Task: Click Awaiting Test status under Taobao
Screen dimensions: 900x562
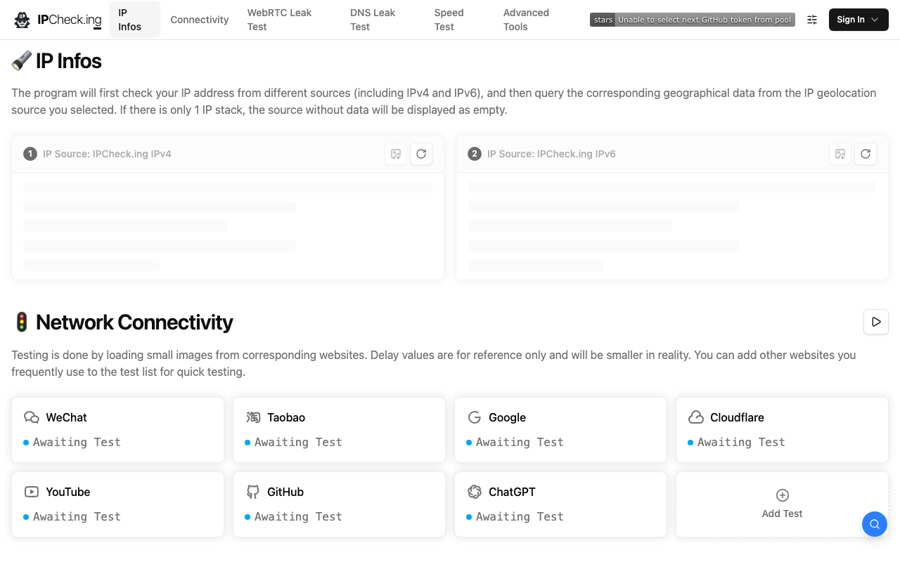Action: [298, 442]
